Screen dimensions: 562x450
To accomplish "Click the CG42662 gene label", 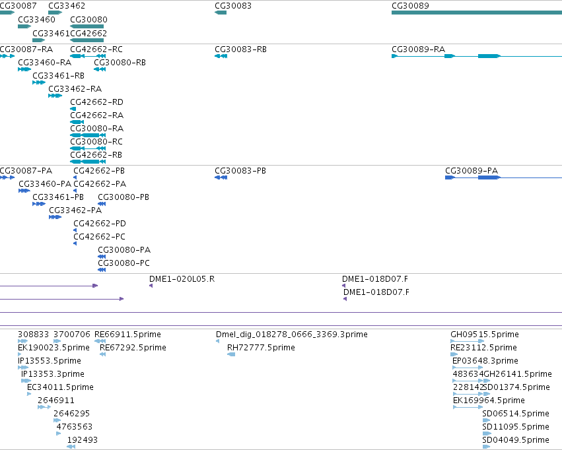I will tap(88, 33).
